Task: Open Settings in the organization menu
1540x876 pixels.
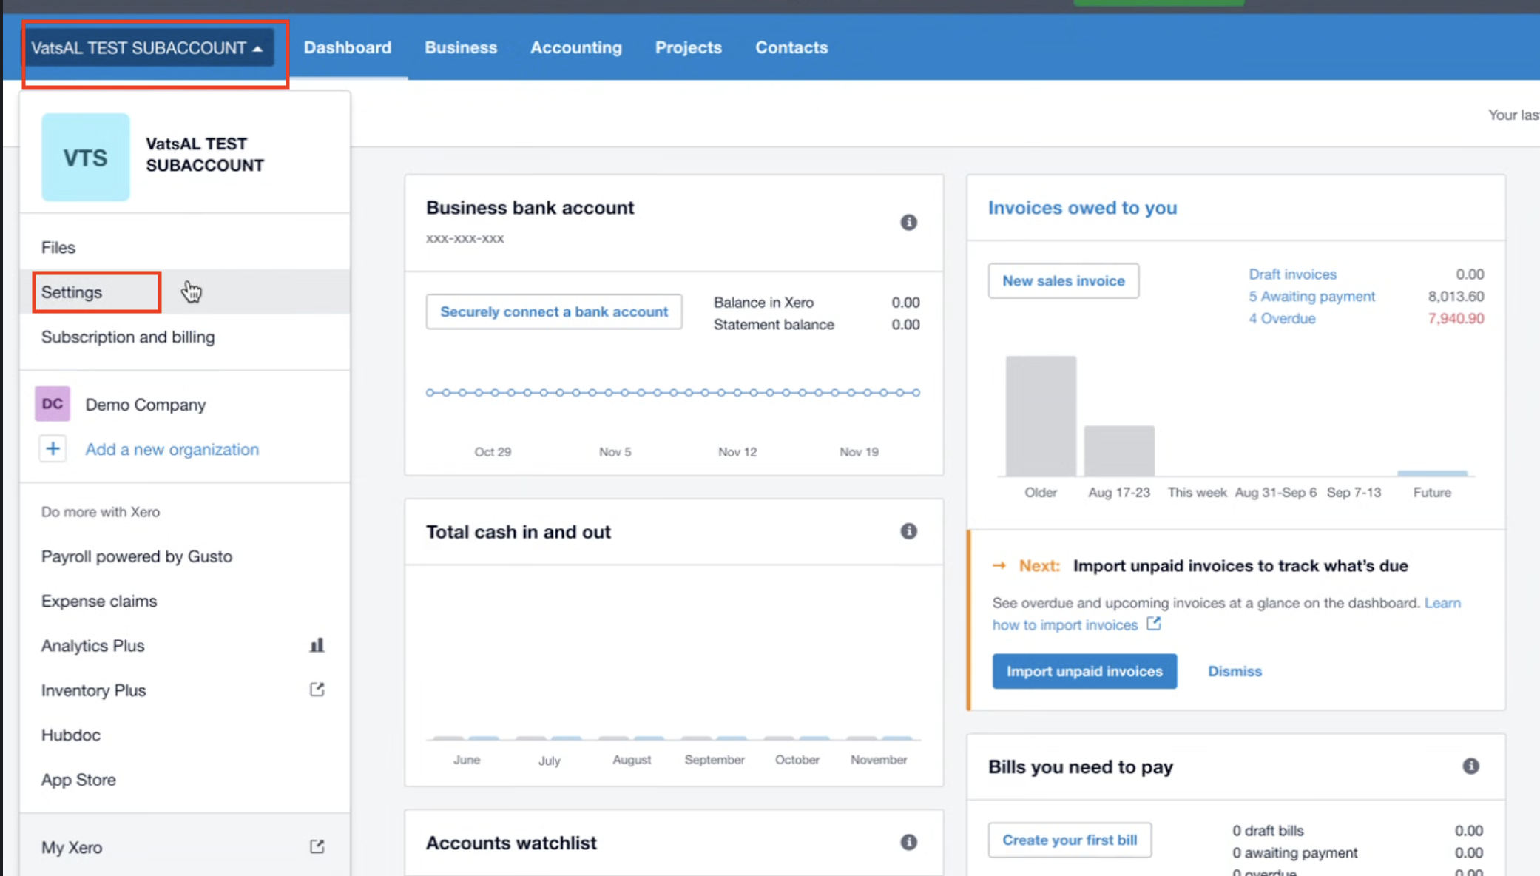Action: [x=72, y=292]
